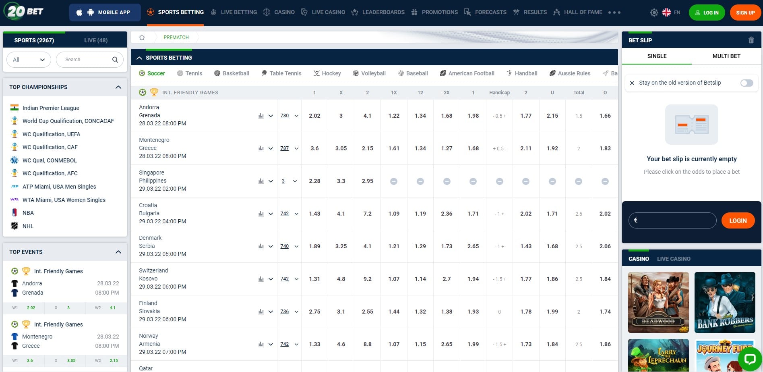Click the 20Bet logo

[x=24, y=11]
